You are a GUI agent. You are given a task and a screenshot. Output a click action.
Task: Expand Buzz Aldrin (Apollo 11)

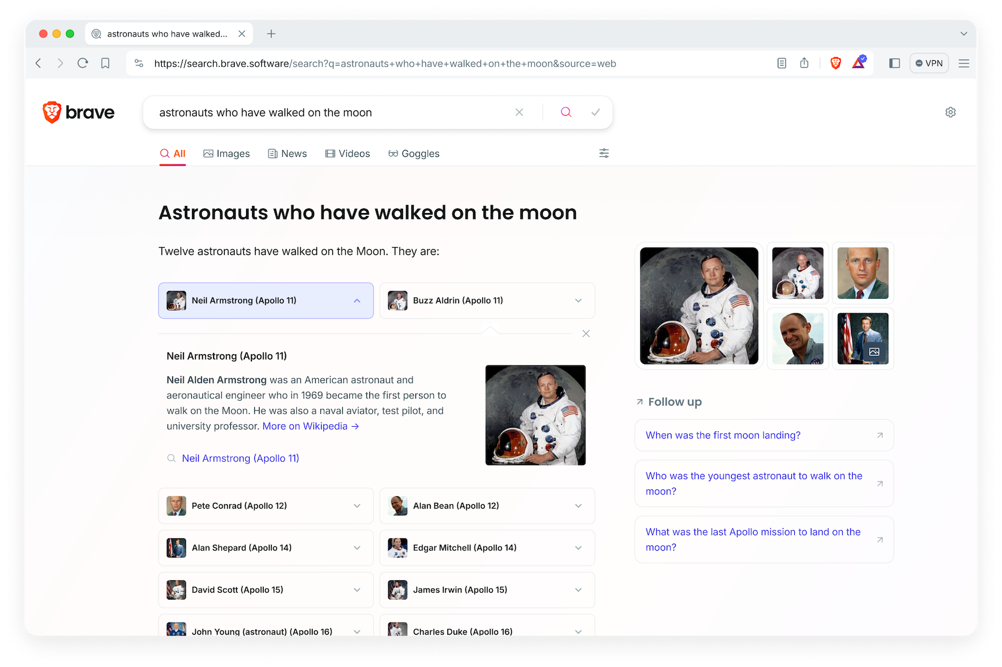(487, 300)
